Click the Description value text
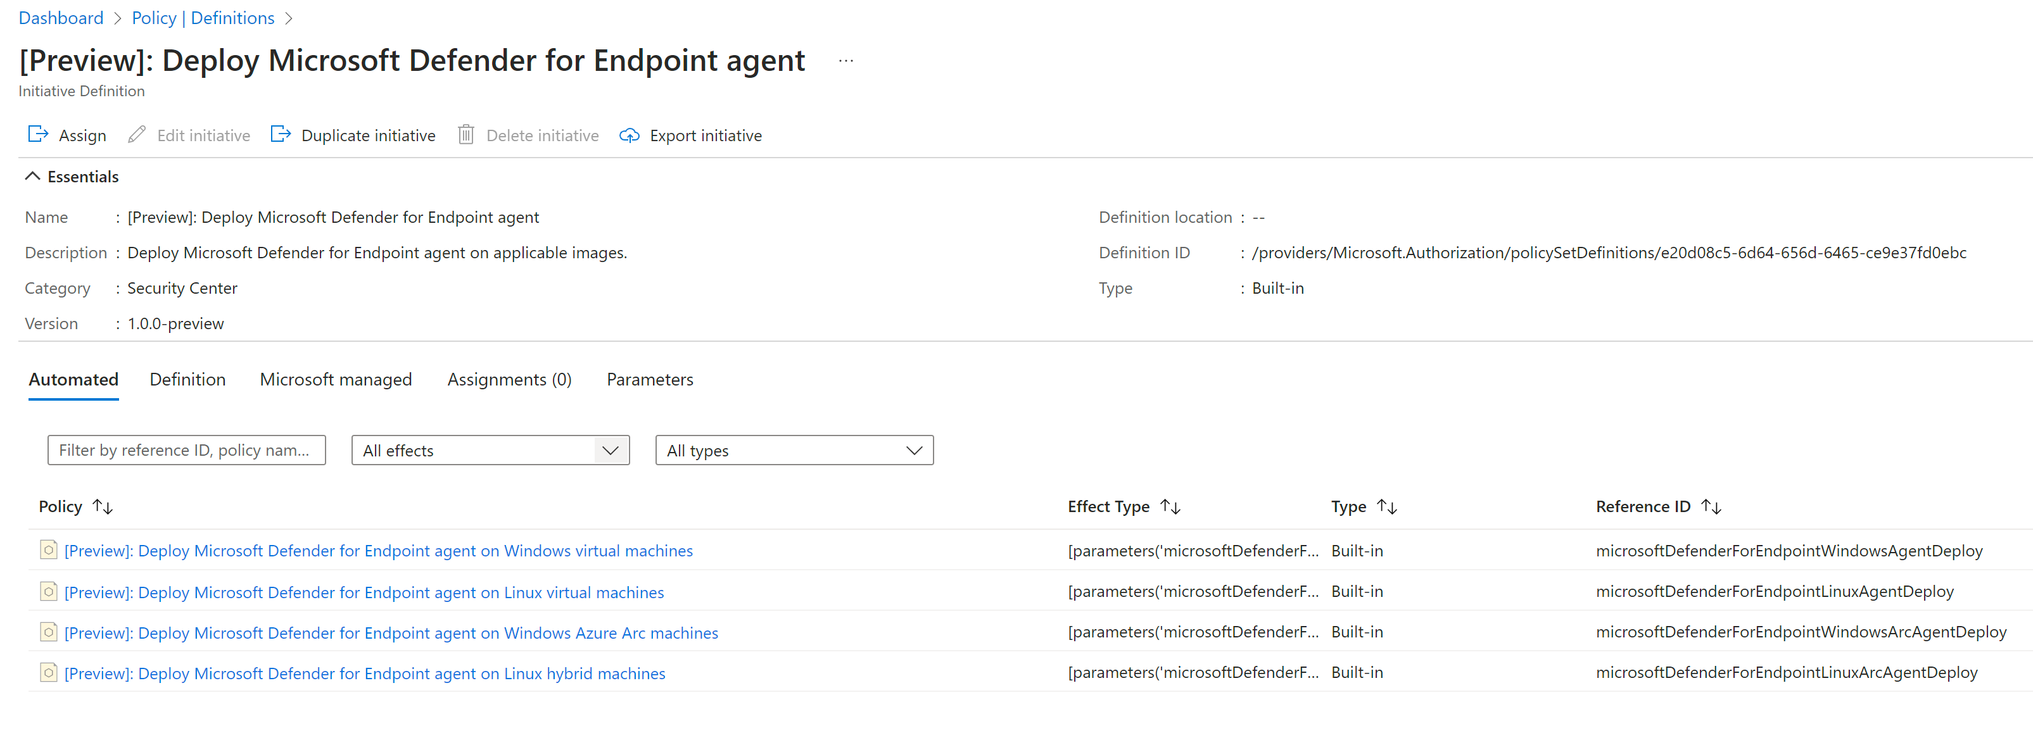The width and height of the screenshot is (2033, 733). click(x=376, y=253)
